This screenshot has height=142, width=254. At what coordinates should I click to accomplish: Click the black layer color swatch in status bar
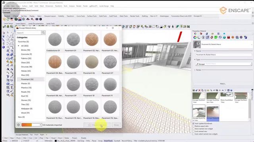[56, 141]
